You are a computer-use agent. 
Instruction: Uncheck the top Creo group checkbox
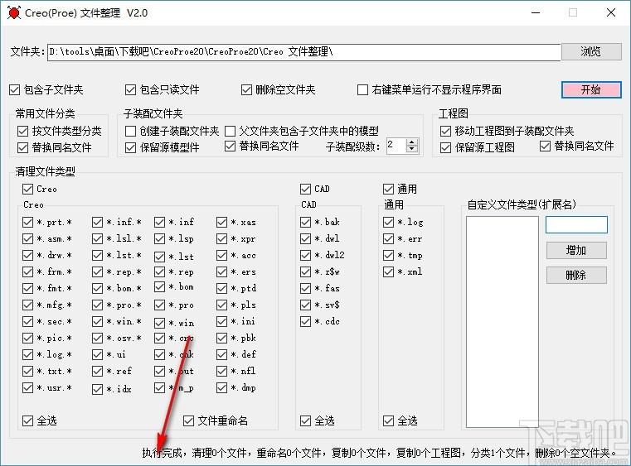[27, 189]
